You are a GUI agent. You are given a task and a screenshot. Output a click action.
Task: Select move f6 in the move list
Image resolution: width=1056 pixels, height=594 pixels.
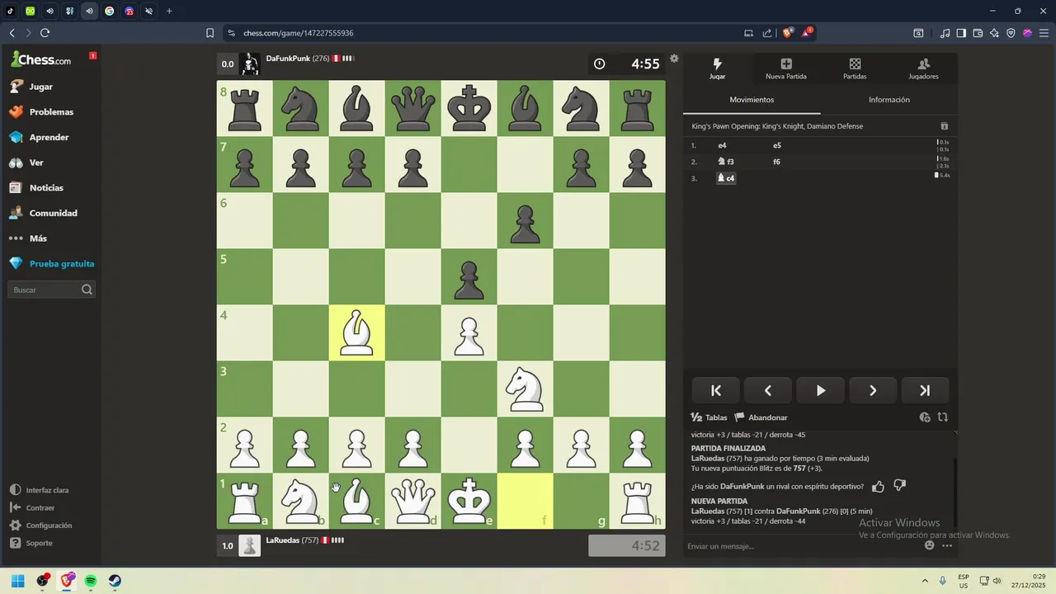pos(776,162)
